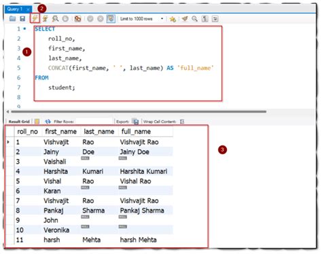Place cursor on the SELECT keyword in editor

[45, 29]
